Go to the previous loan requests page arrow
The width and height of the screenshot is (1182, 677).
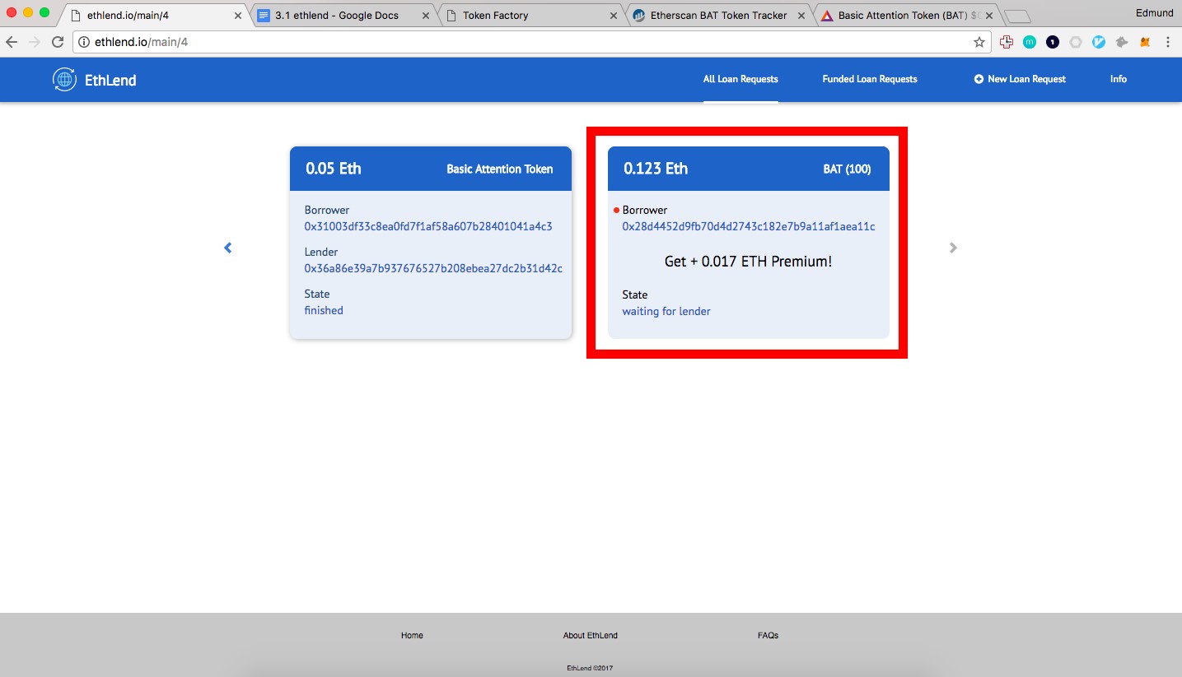click(x=228, y=248)
